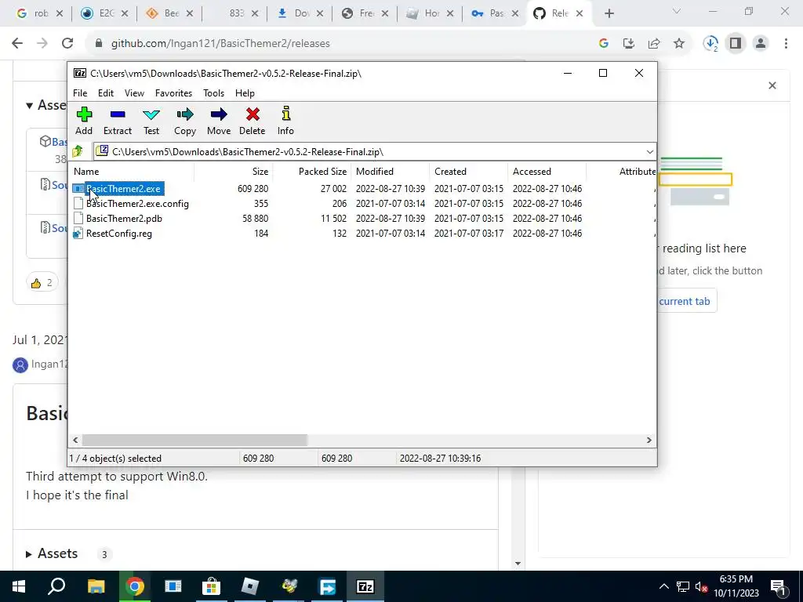Click the BasicThemer2.pdb file icon
Screen dimensions: 803x602
tap(78, 219)
